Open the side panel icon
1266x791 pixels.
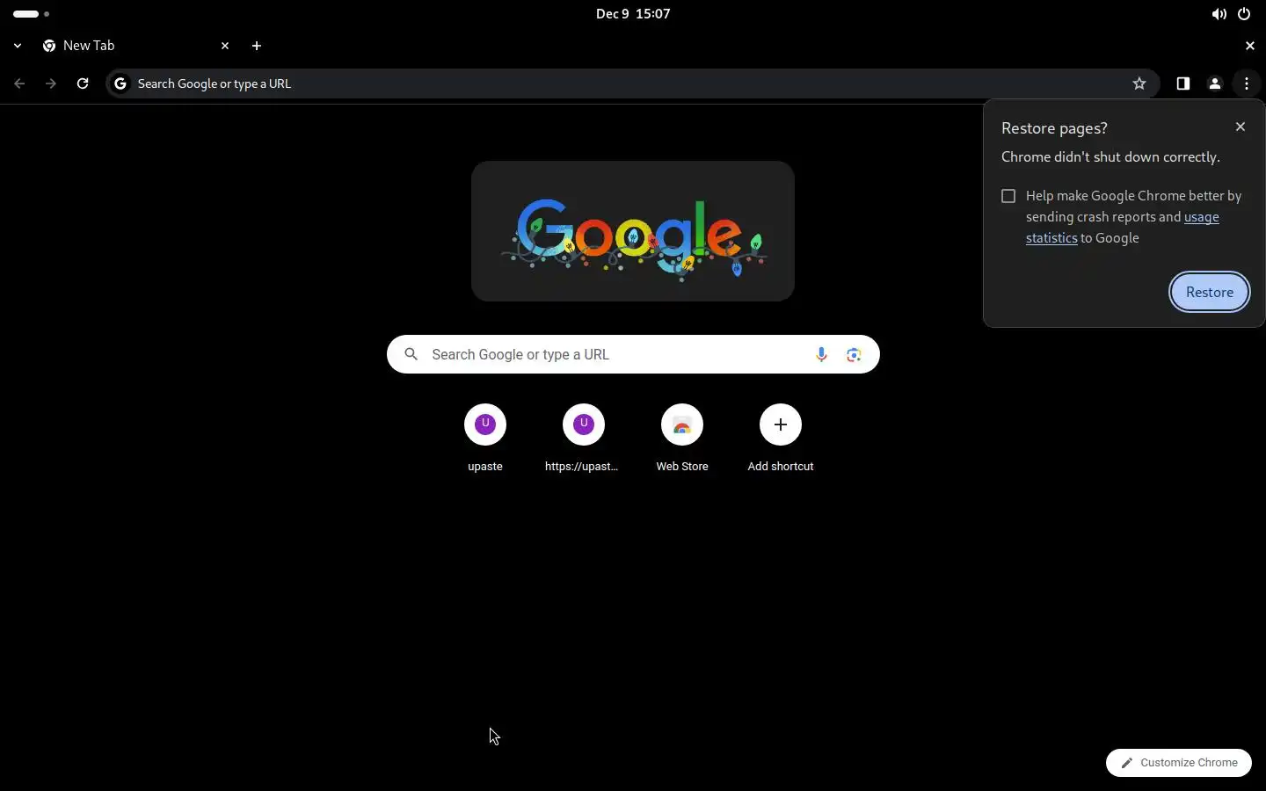[x=1183, y=83]
